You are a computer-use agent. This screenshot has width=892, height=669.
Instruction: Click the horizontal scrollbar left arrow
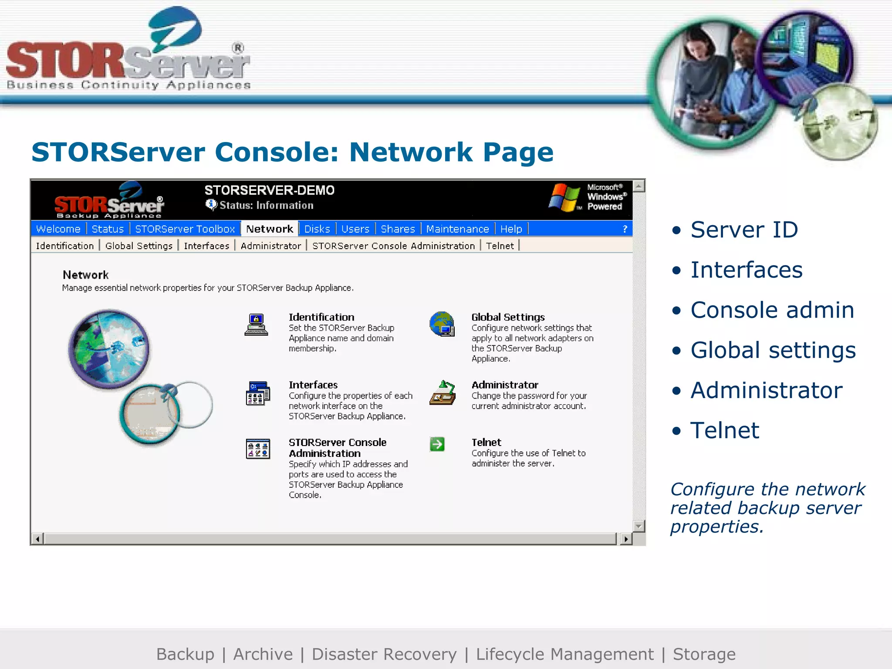(38, 539)
